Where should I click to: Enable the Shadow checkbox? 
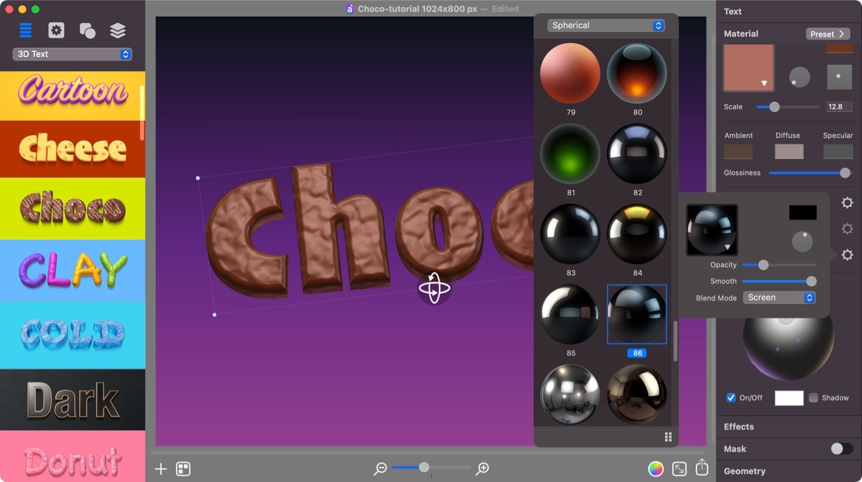click(x=814, y=398)
